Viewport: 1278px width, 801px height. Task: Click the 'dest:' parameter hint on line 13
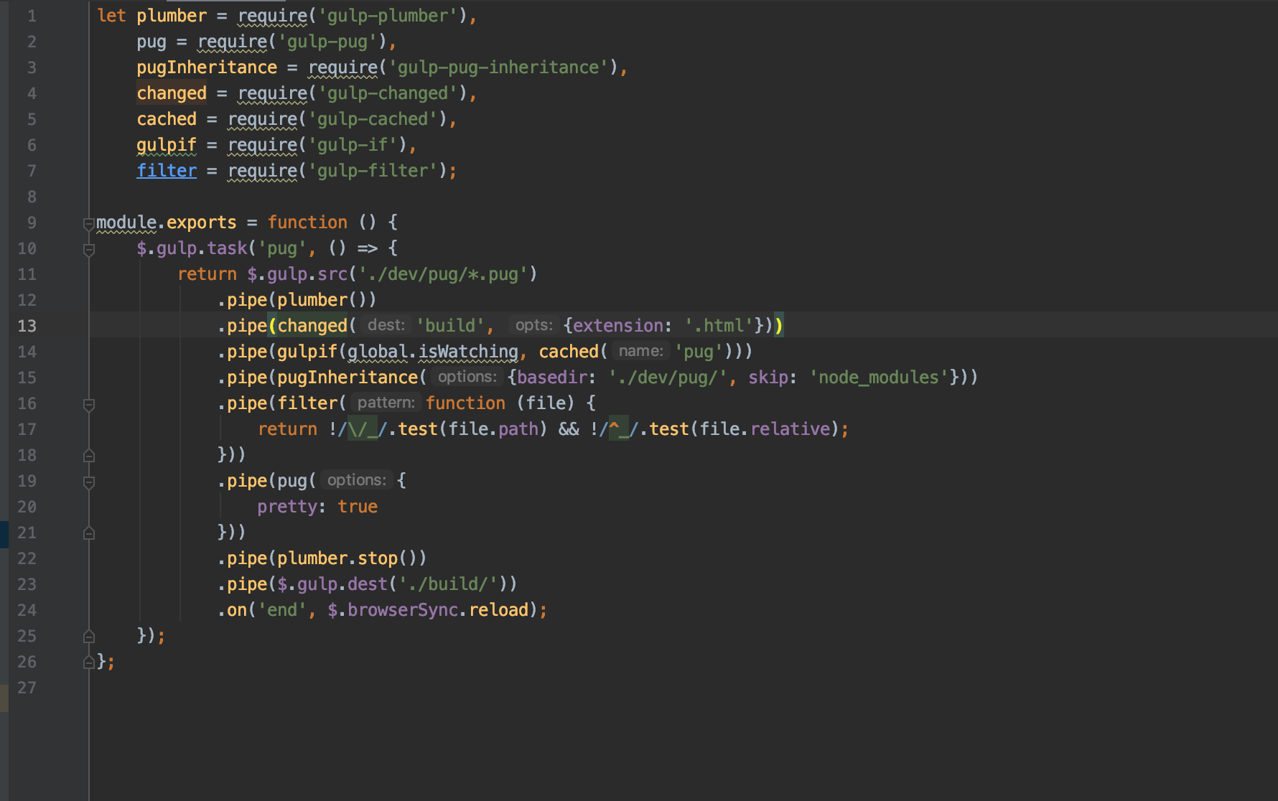(x=386, y=325)
